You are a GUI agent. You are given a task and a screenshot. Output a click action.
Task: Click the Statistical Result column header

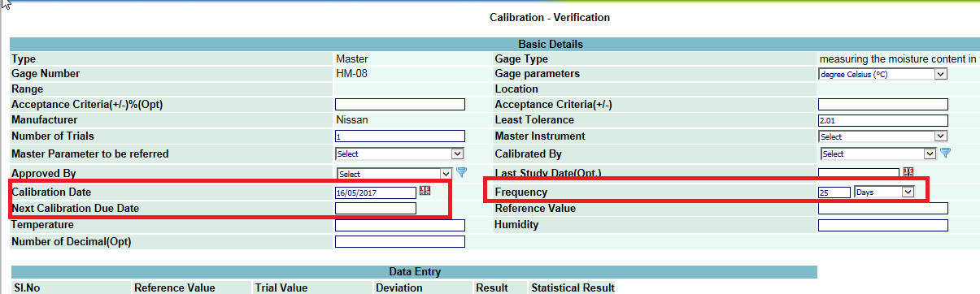(573, 288)
